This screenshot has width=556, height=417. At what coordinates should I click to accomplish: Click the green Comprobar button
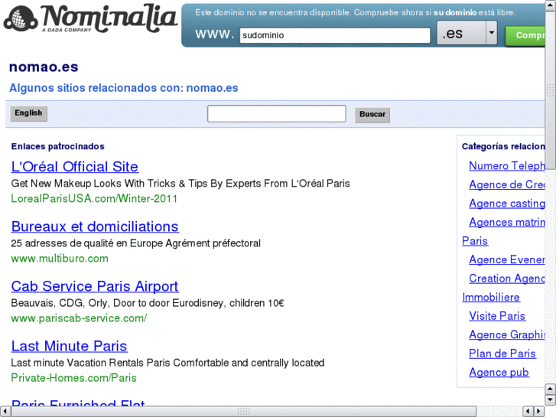point(525,35)
